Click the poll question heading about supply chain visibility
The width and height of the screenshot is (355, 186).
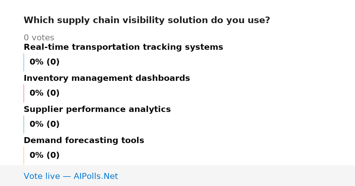click(147, 20)
